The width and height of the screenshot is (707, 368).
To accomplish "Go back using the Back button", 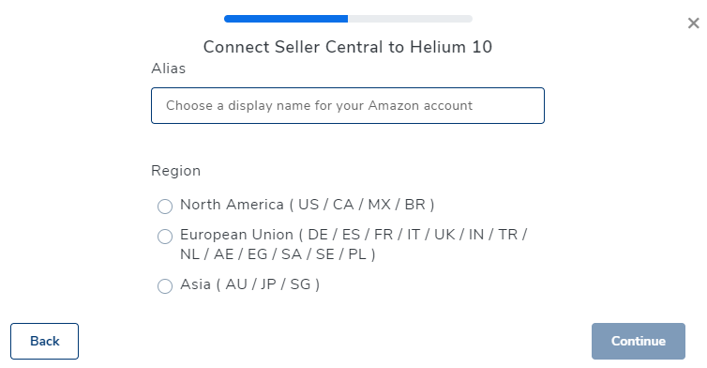I will (45, 342).
